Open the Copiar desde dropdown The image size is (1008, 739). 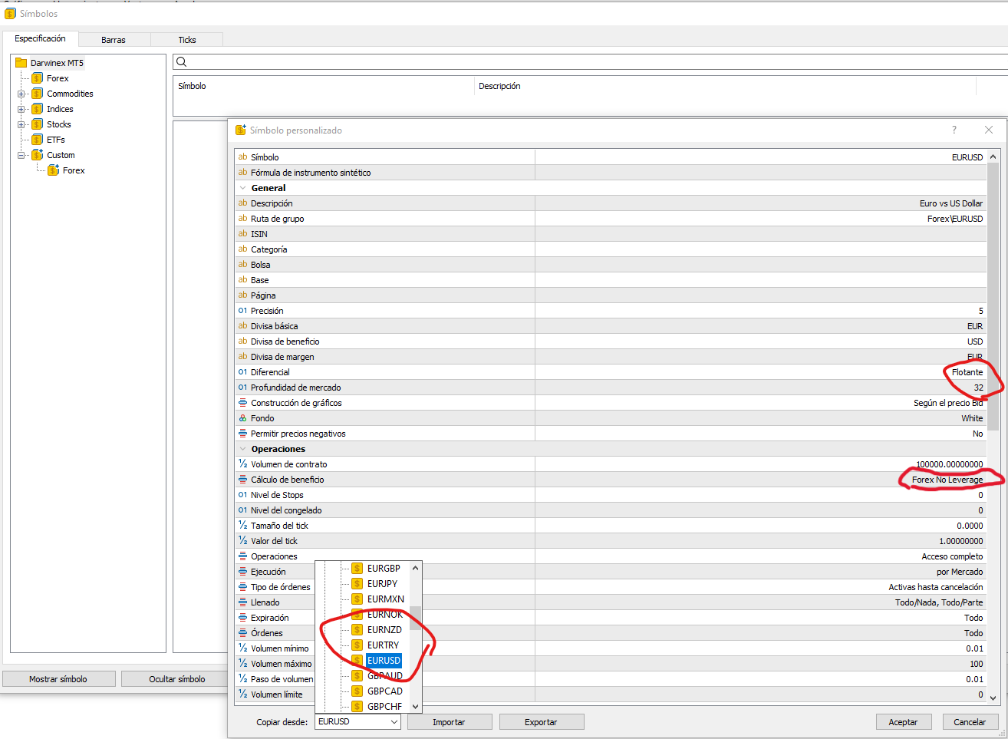394,722
